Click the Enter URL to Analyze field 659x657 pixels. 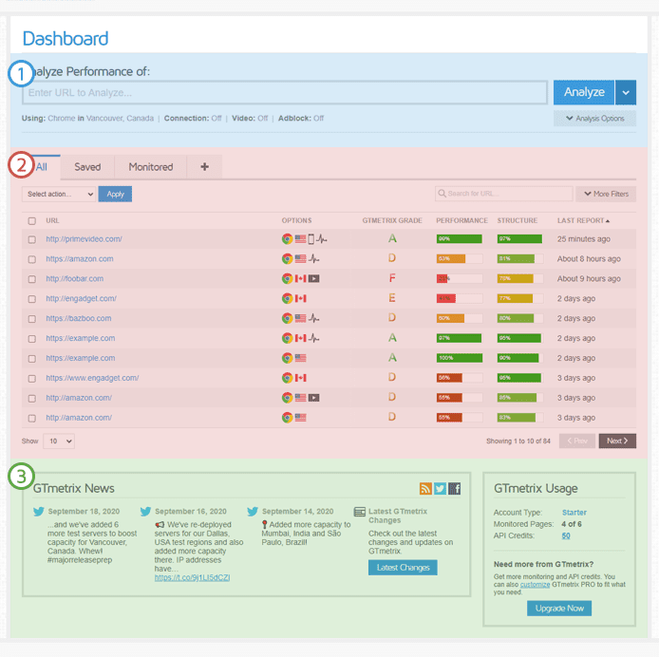point(285,92)
